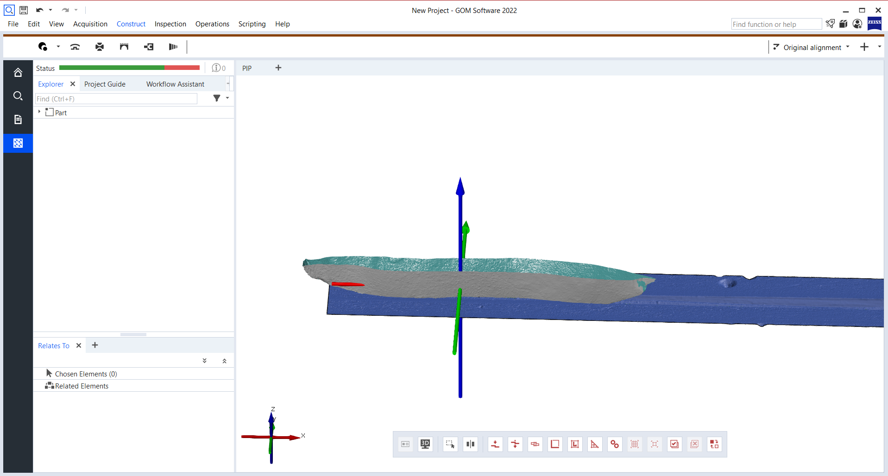This screenshot has width=888, height=476.
Task: Click the undo arrow
Action: tap(40, 10)
